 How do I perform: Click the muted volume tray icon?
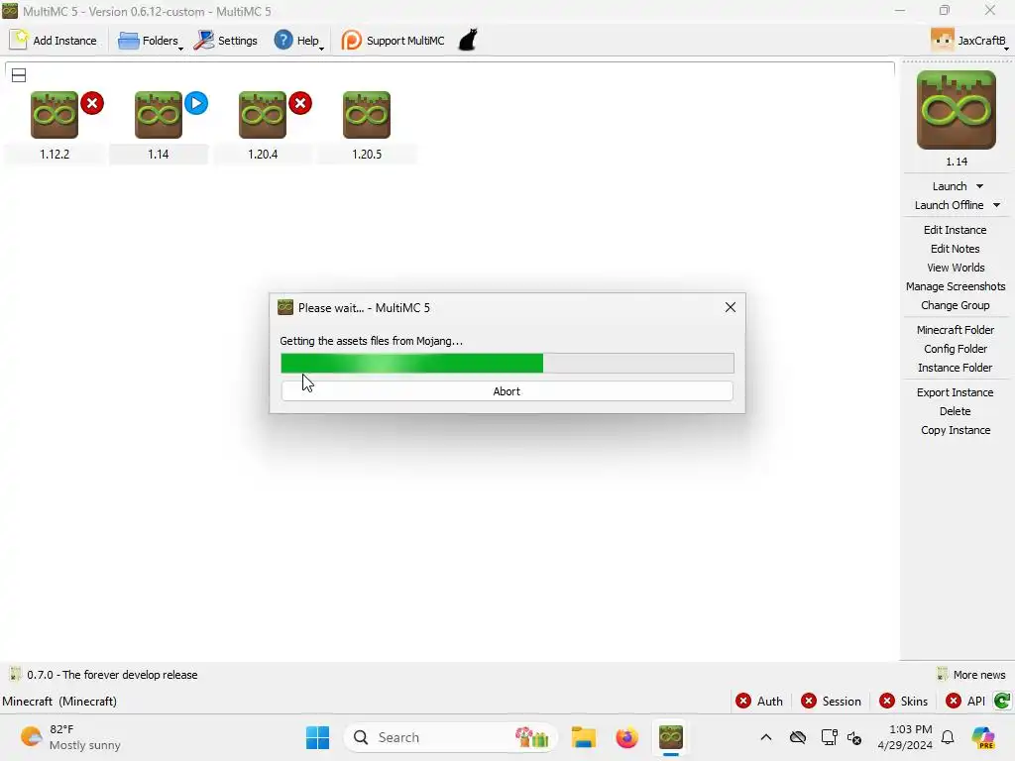click(854, 737)
